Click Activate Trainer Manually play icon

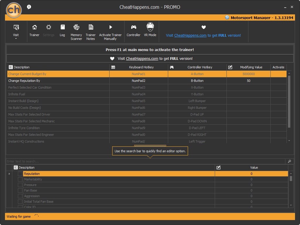point(110,27)
